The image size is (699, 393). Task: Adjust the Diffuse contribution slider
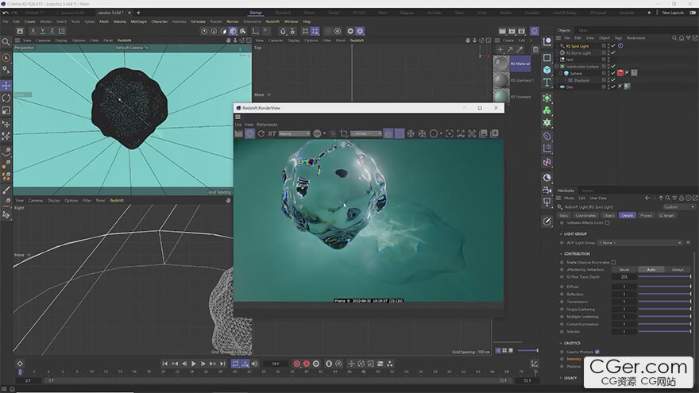point(663,287)
